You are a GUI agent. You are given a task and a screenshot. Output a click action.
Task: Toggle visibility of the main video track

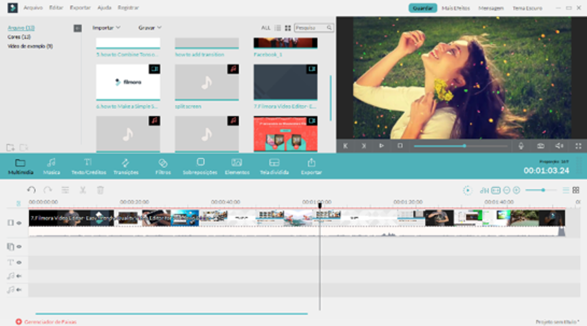19,223
